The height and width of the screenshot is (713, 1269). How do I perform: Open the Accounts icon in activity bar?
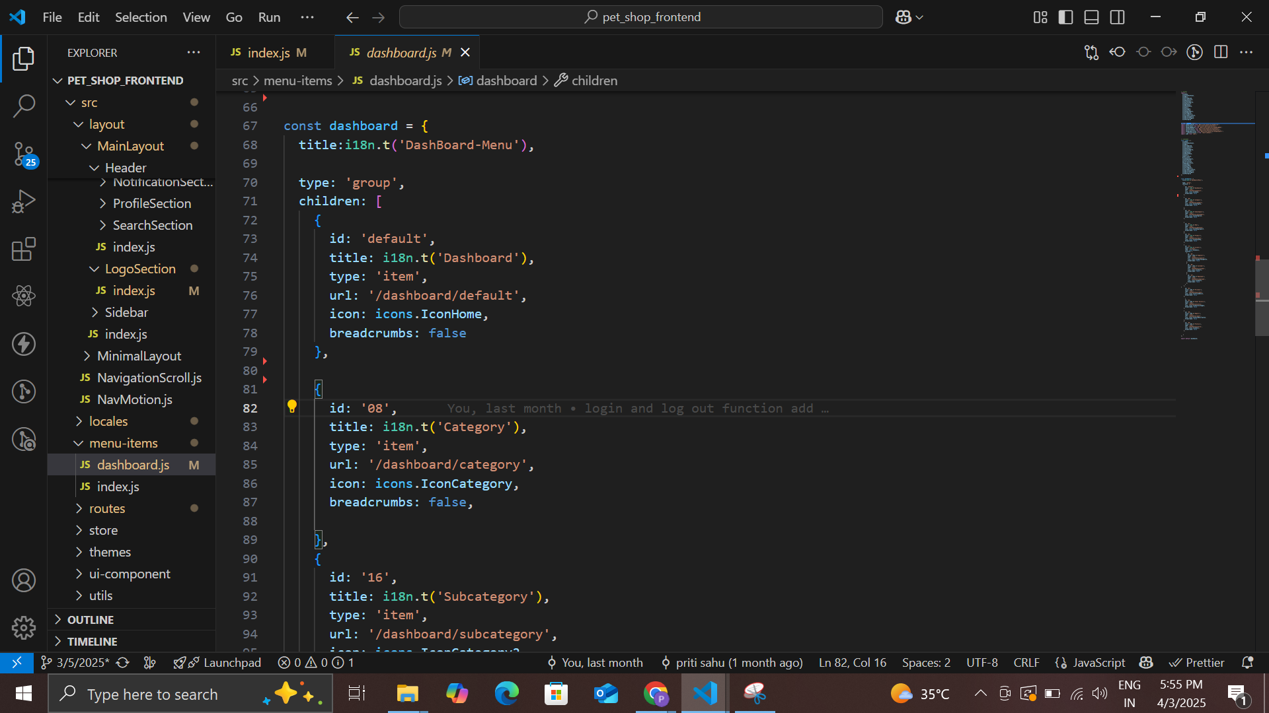[24, 580]
